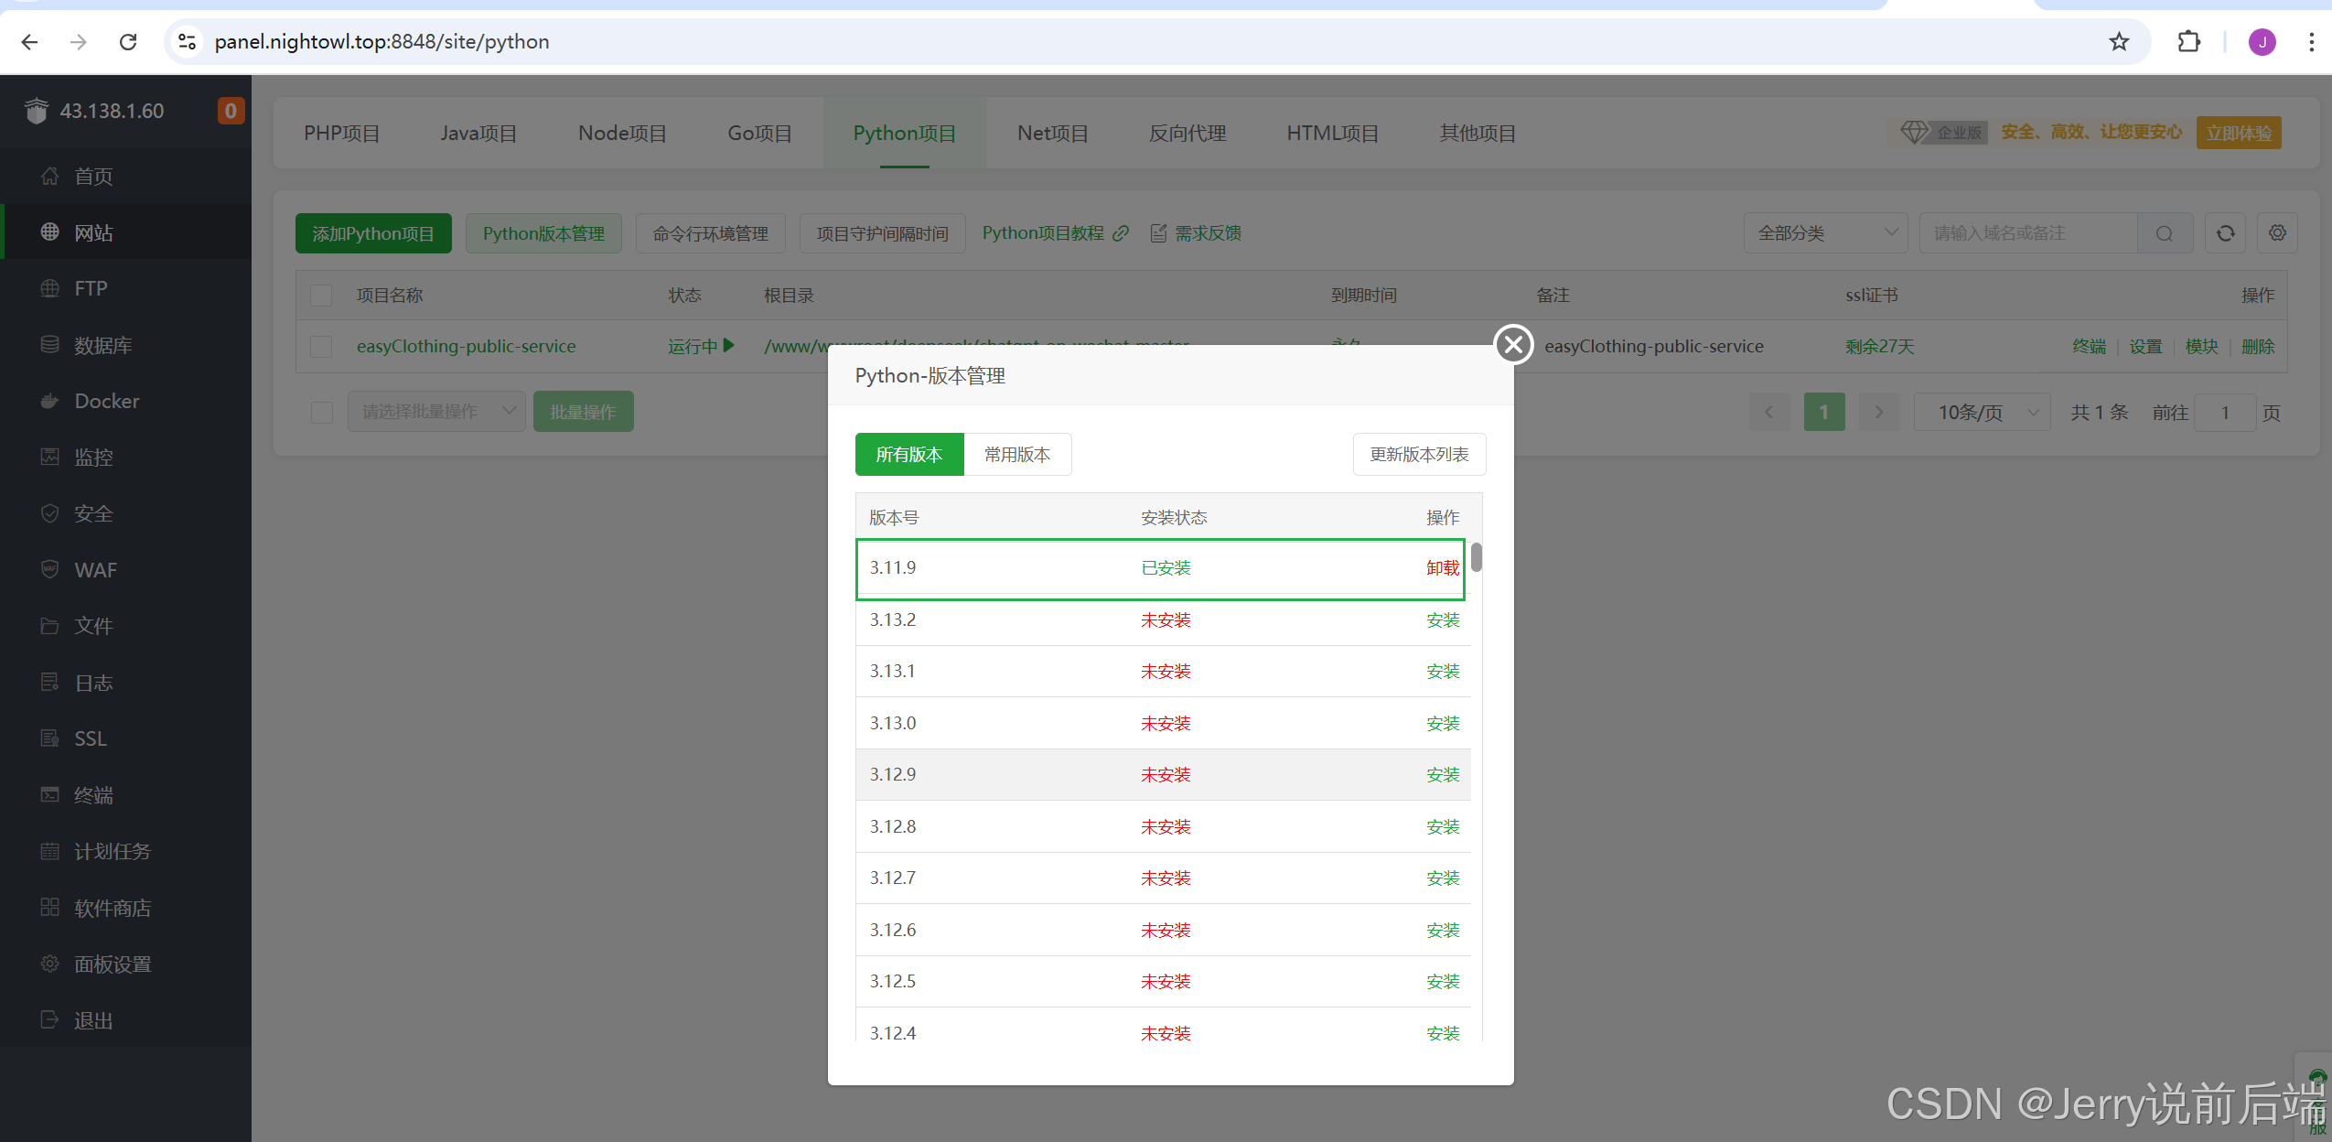Toggle the select-all header checkbox

(321, 296)
